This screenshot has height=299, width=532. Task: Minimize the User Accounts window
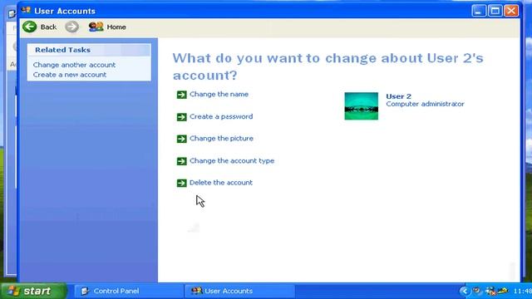(479, 11)
